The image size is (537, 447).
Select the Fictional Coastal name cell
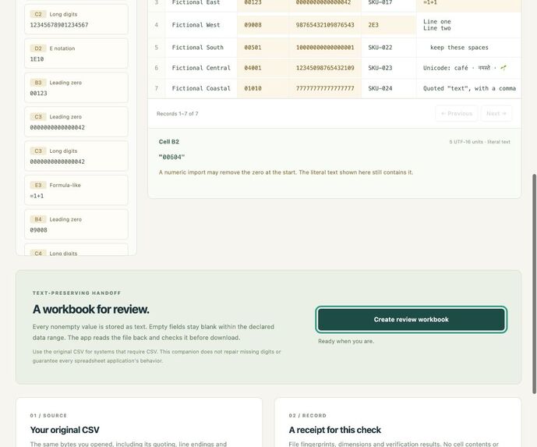[x=201, y=88]
